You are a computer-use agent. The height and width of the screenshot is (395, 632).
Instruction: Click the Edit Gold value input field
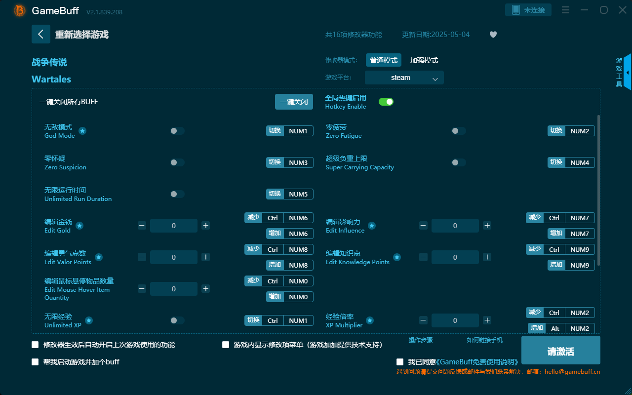(x=174, y=226)
